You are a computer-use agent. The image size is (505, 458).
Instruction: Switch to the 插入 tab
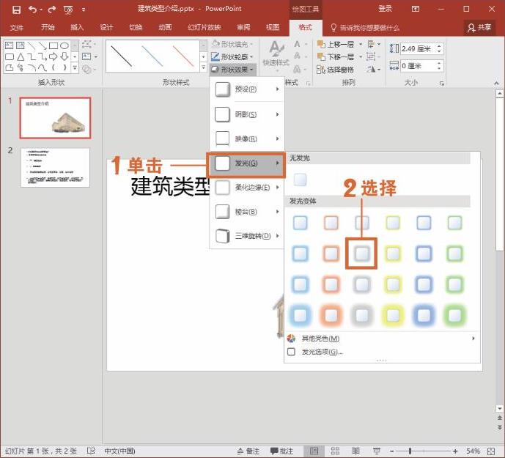click(77, 27)
